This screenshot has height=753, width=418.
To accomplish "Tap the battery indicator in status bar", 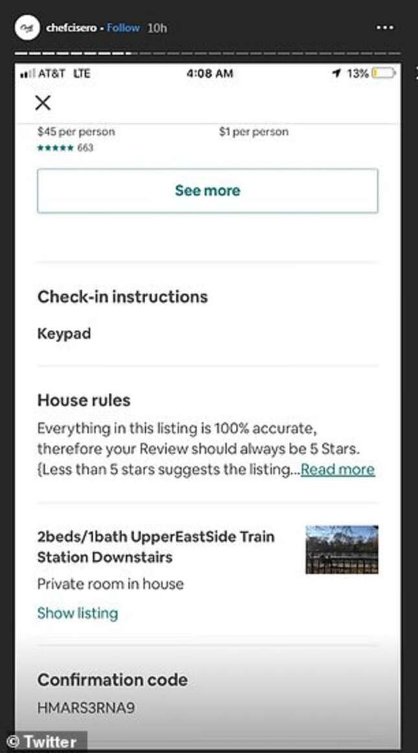I will 382,74.
